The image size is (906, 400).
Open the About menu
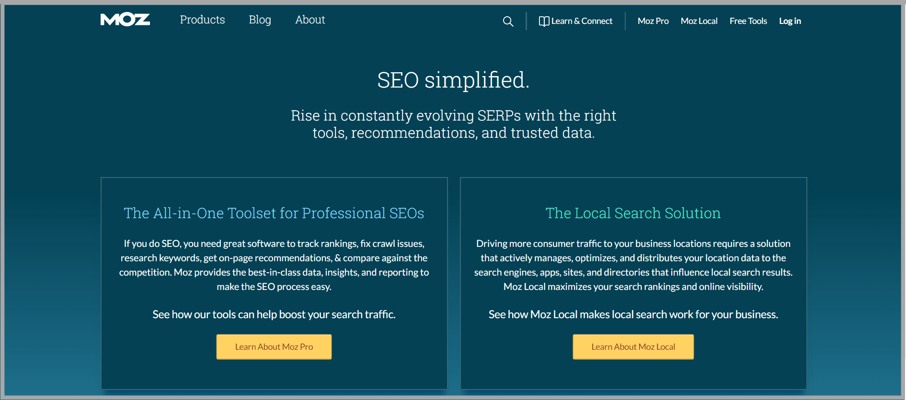tap(310, 20)
